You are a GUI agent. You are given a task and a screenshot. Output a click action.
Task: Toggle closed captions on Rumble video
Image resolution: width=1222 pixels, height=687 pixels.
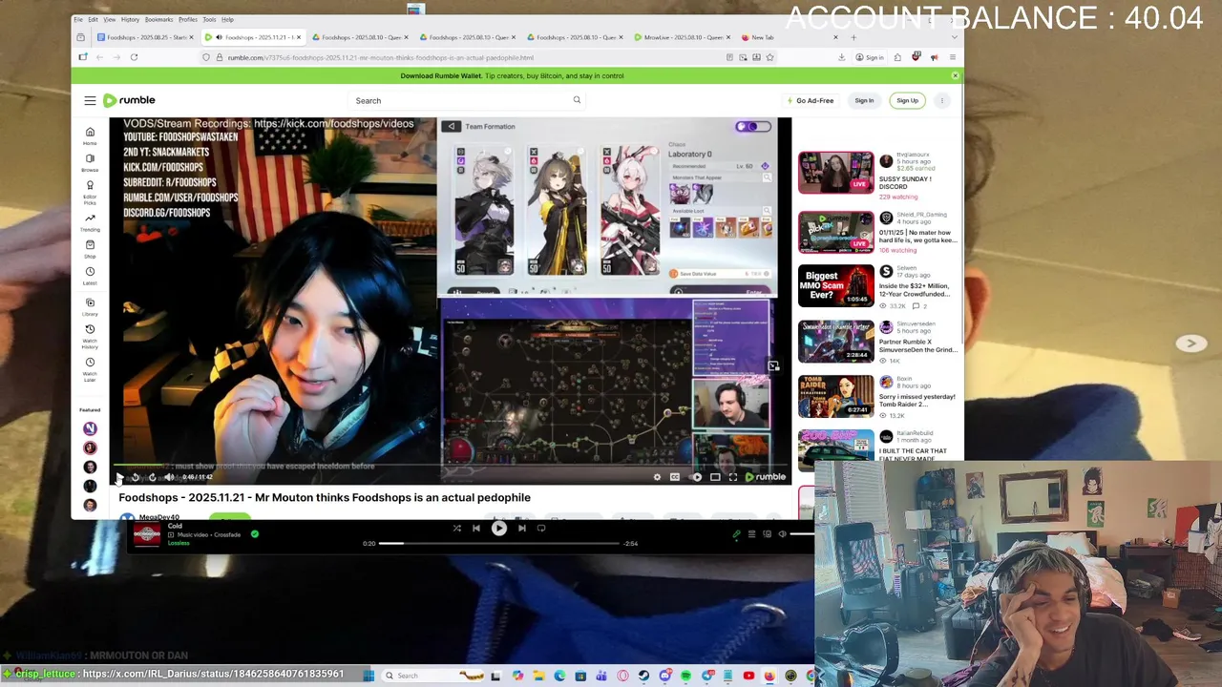(x=675, y=477)
